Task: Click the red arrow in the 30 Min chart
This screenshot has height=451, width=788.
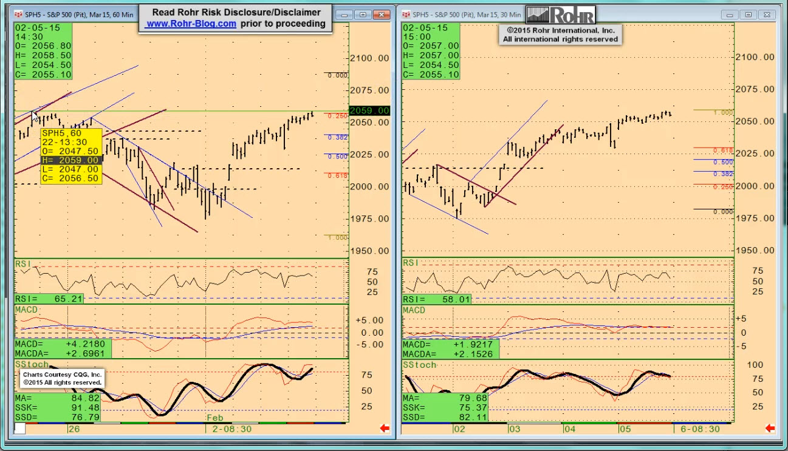Action: pos(770,429)
